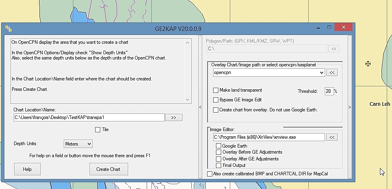Browse chart location with >> button
Viewport: 392px width, 189px height.
point(174,117)
